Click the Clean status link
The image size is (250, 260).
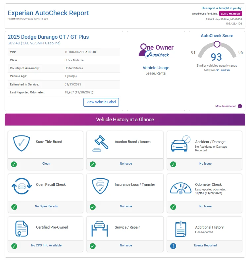(46, 164)
